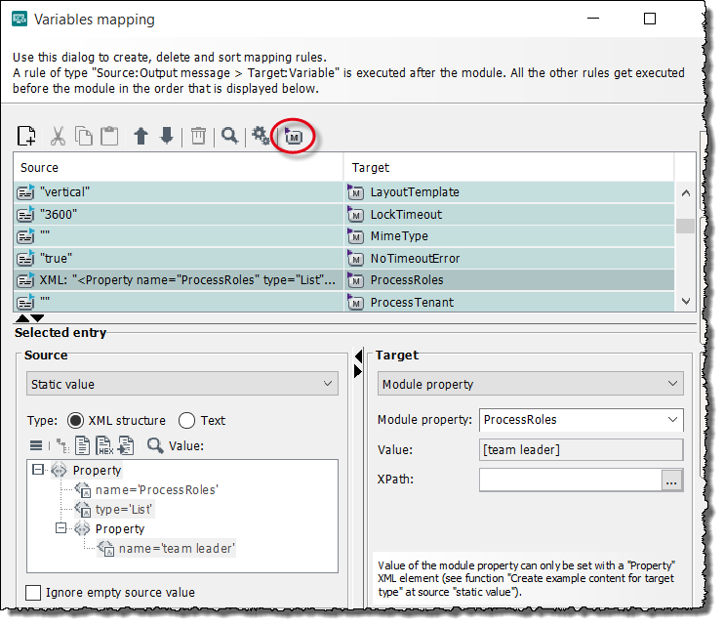Click the red-circled module property icon
The width and height of the screenshot is (724, 627).
pyautogui.click(x=293, y=138)
